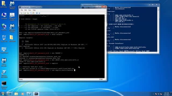This screenshot has width=172, height=96.
Task: Open the Computer desktop icon
Action: [x=4, y=16]
